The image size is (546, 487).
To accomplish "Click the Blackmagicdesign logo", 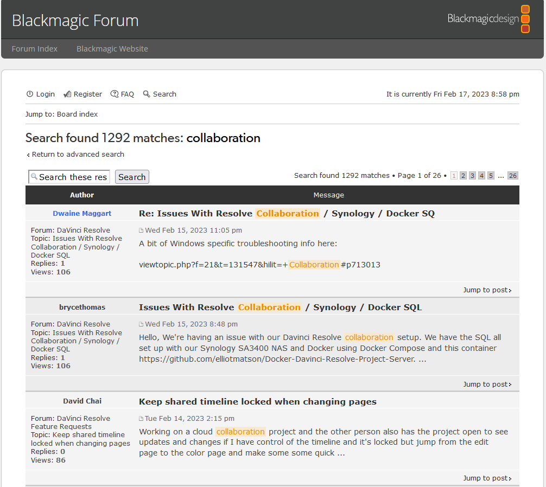I will [x=488, y=19].
